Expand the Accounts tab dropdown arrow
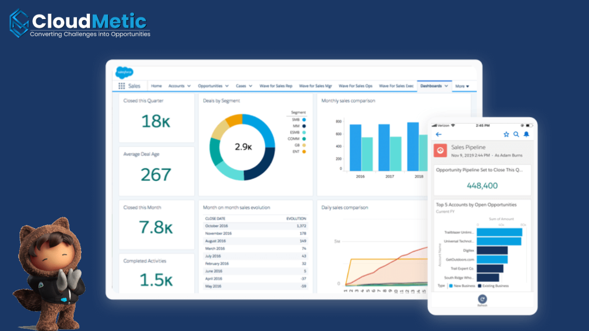Screen dimensions: 589x331 (x=189, y=86)
